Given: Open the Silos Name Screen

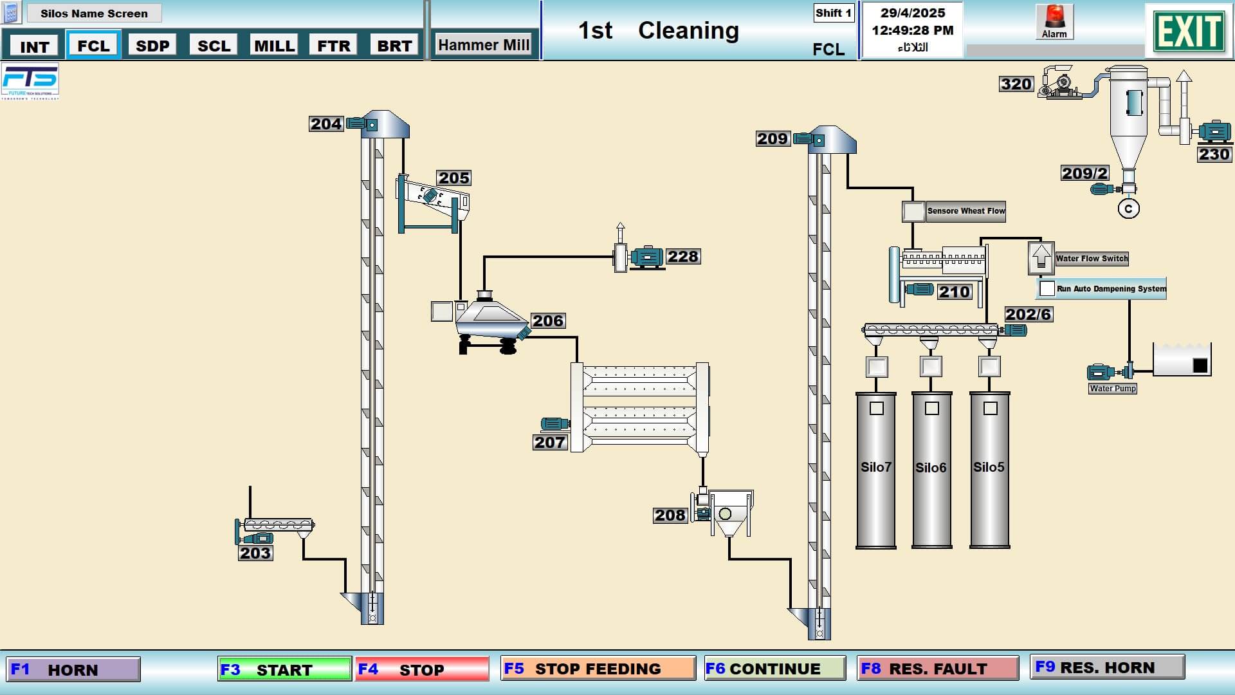Looking at the screenshot, I should [94, 14].
